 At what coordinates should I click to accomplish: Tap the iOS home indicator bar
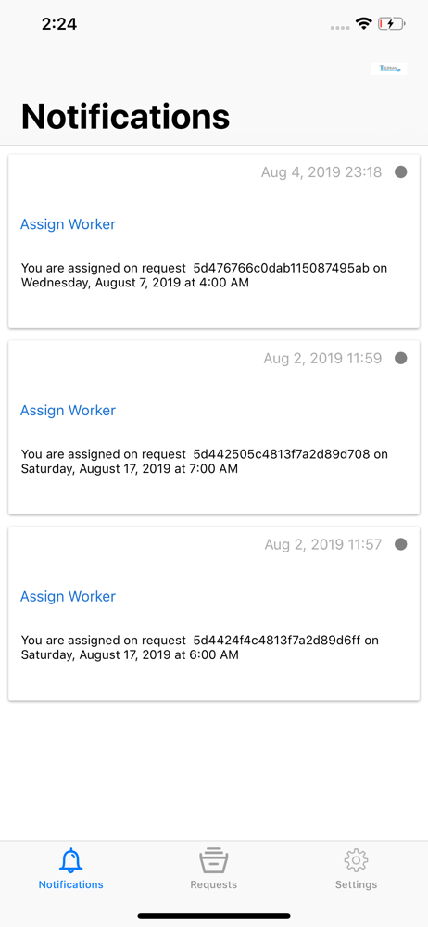pos(214,916)
